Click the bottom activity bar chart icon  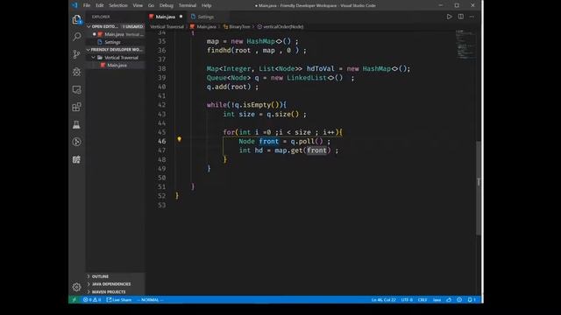tap(76, 159)
